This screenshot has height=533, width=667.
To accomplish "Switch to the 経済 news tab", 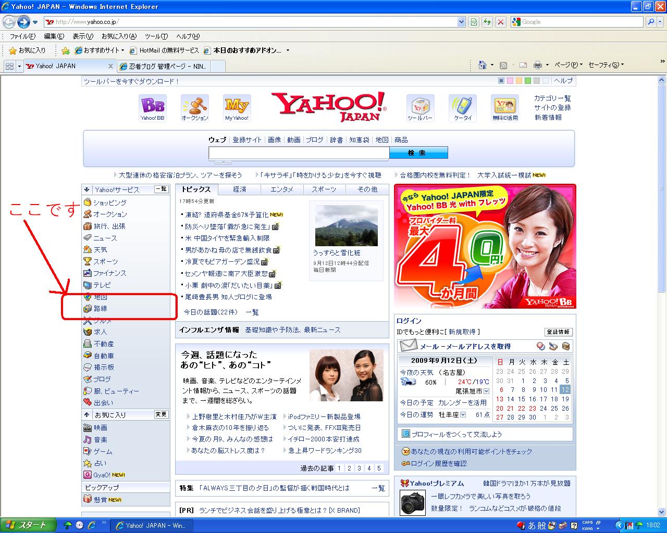I will [240, 189].
